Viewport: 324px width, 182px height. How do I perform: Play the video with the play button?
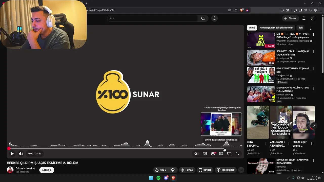12,153
